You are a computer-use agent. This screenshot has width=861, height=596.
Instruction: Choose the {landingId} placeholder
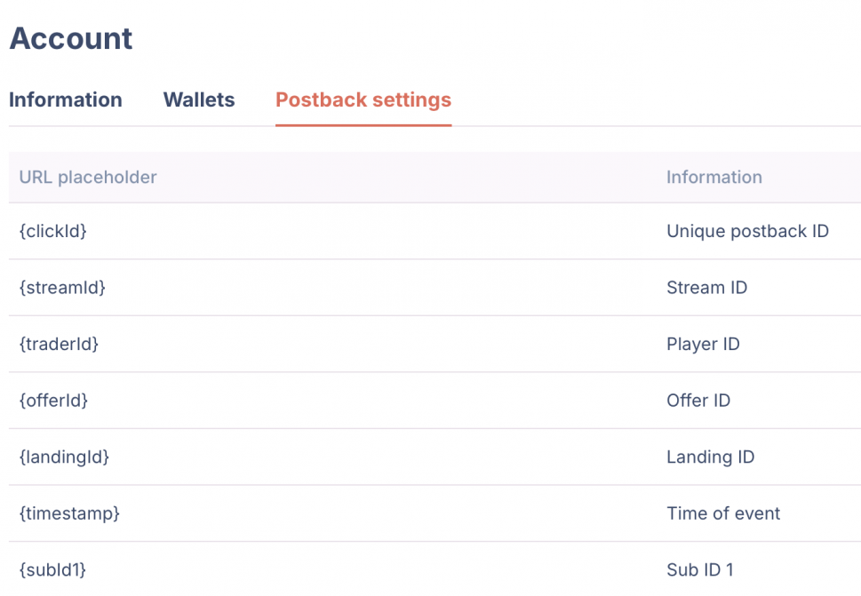[64, 457]
